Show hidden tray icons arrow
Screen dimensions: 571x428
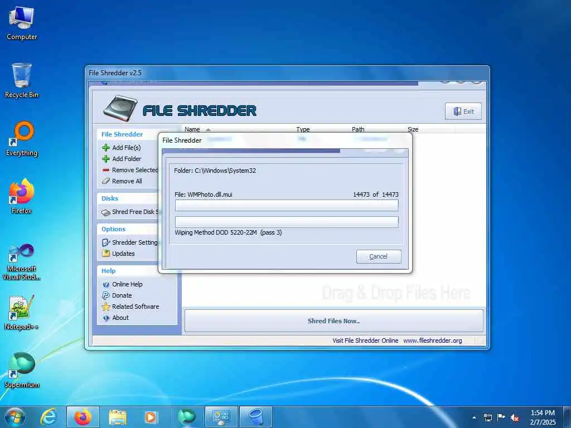(x=474, y=417)
